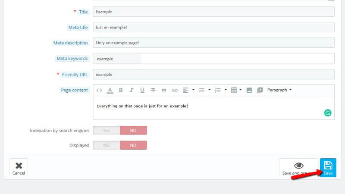This screenshot has width=345, height=194.
Task: Insert a table with grid icon
Action: 234,90
